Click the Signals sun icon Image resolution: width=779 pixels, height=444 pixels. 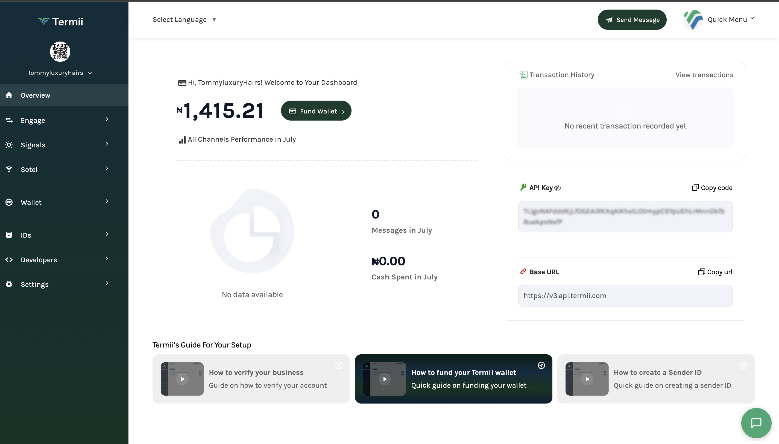tap(9, 145)
